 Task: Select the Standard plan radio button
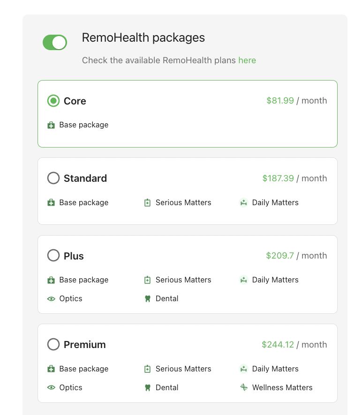click(53, 178)
